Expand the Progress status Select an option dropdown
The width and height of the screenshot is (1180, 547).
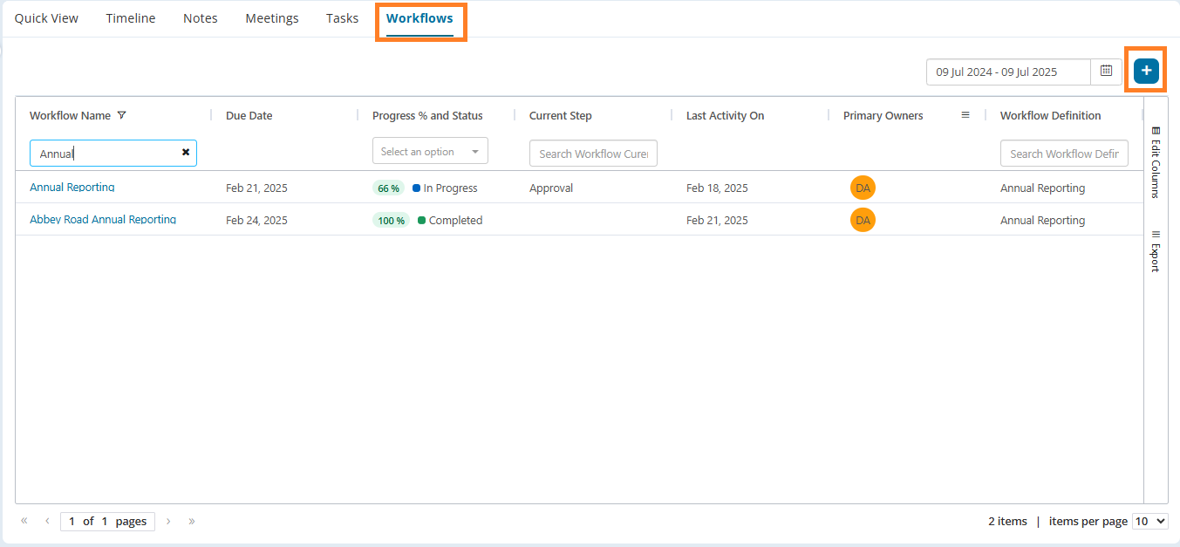click(x=430, y=151)
